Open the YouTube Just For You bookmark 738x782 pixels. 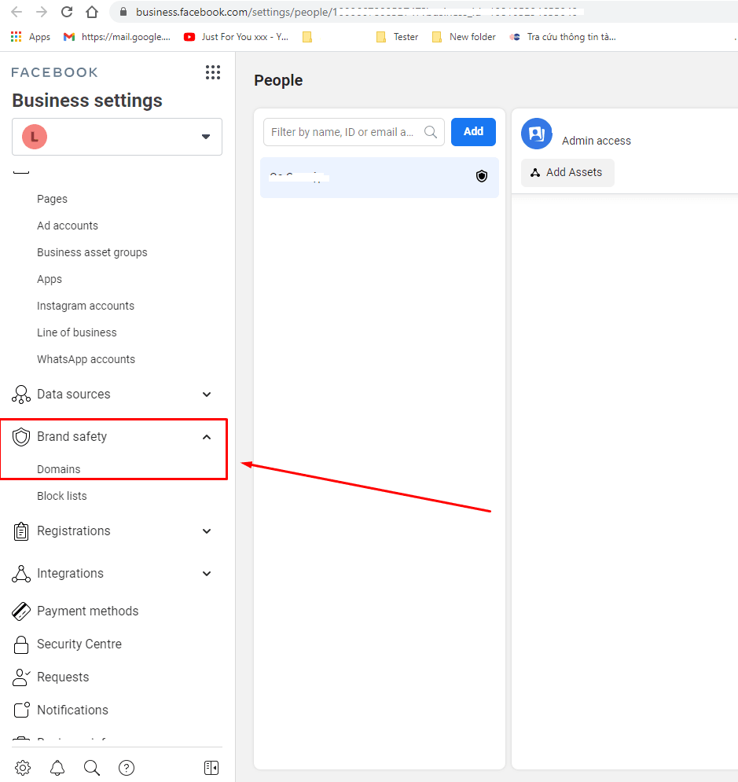[237, 37]
